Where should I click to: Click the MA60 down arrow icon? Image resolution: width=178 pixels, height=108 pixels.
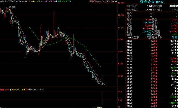[70, 1]
